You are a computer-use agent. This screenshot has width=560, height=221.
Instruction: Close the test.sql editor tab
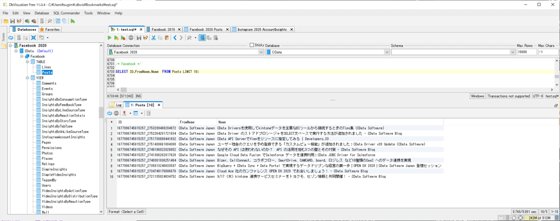pyautogui.click(x=141, y=29)
